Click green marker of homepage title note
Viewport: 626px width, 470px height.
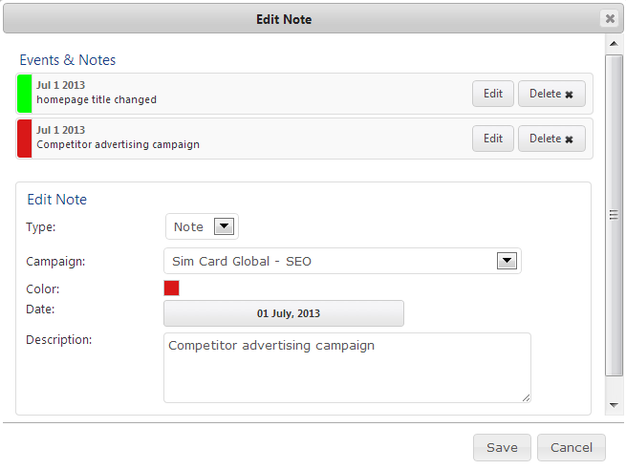25,94
